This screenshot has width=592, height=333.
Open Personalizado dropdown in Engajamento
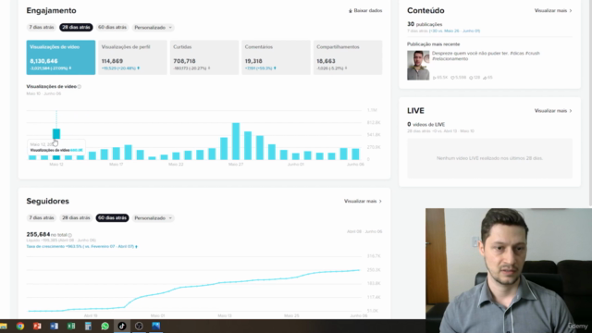pyautogui.click(x=153, y=28)
